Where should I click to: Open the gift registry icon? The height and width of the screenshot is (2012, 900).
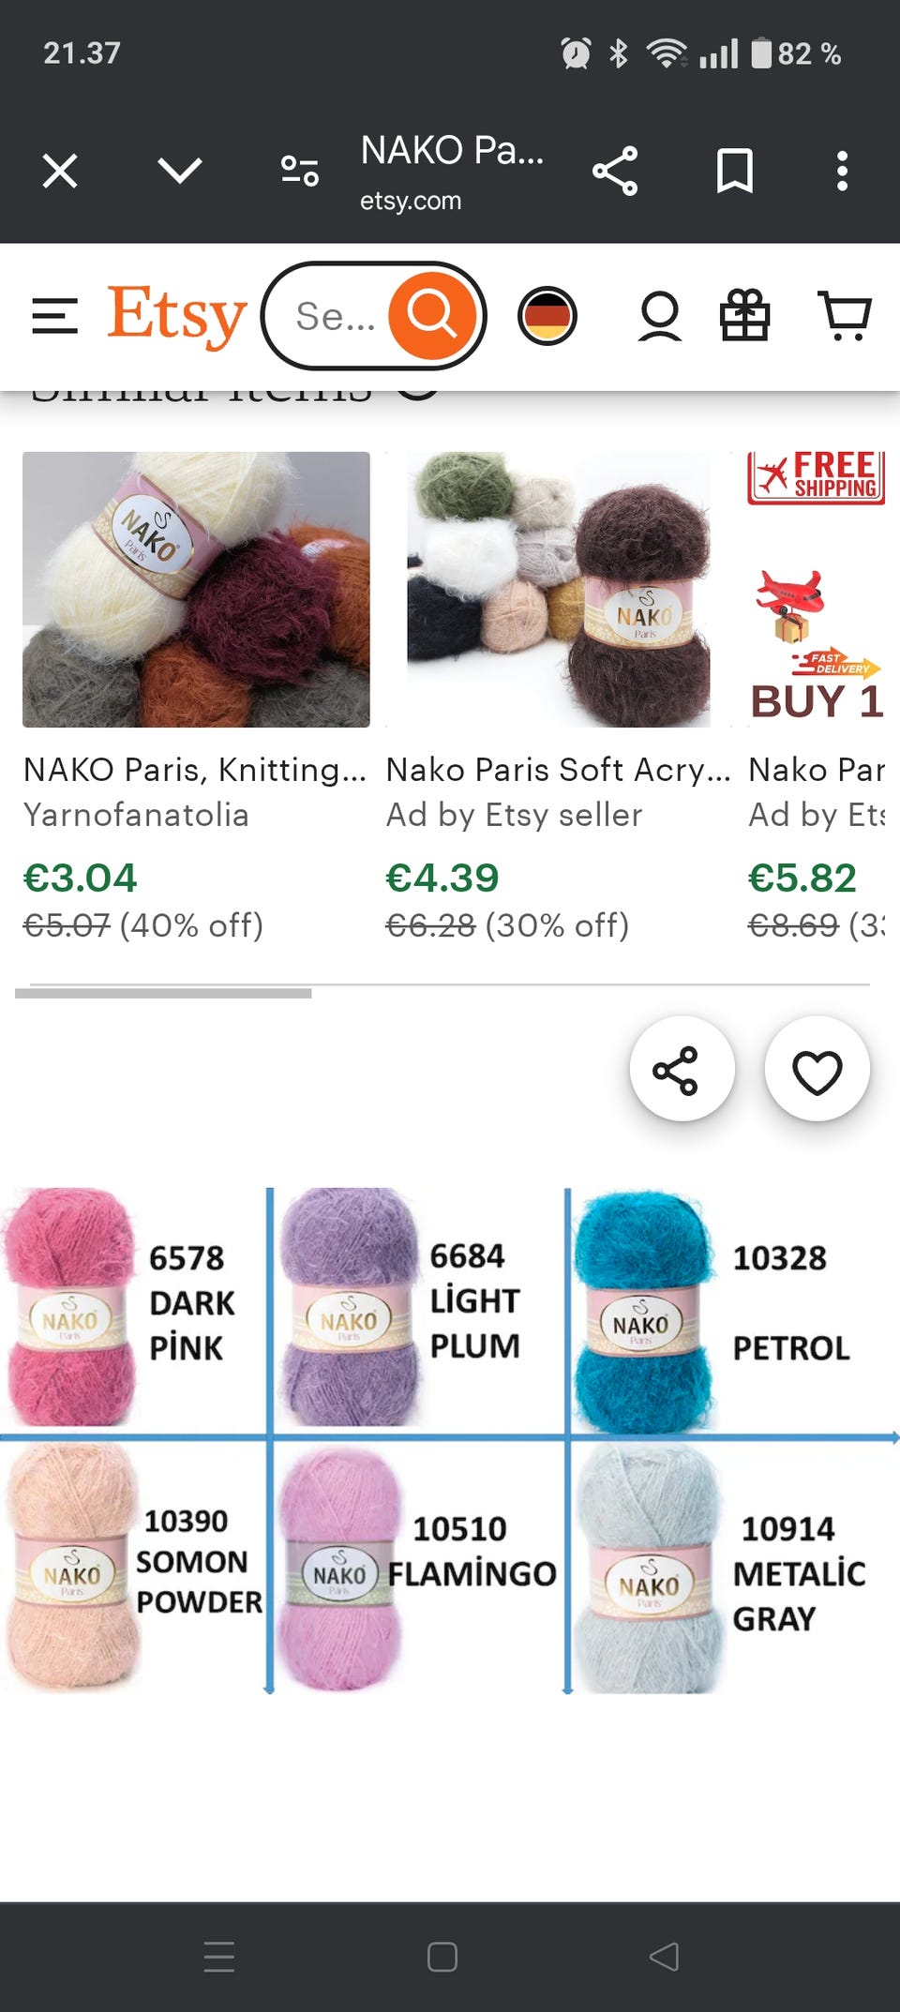(744, 316)
